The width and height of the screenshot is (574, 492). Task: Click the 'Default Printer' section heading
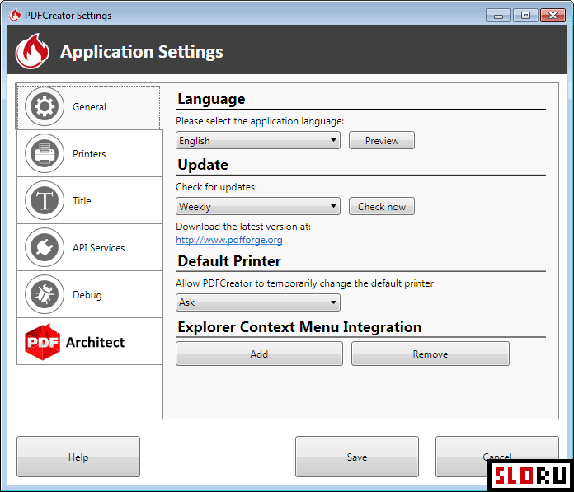click(229, 261)
